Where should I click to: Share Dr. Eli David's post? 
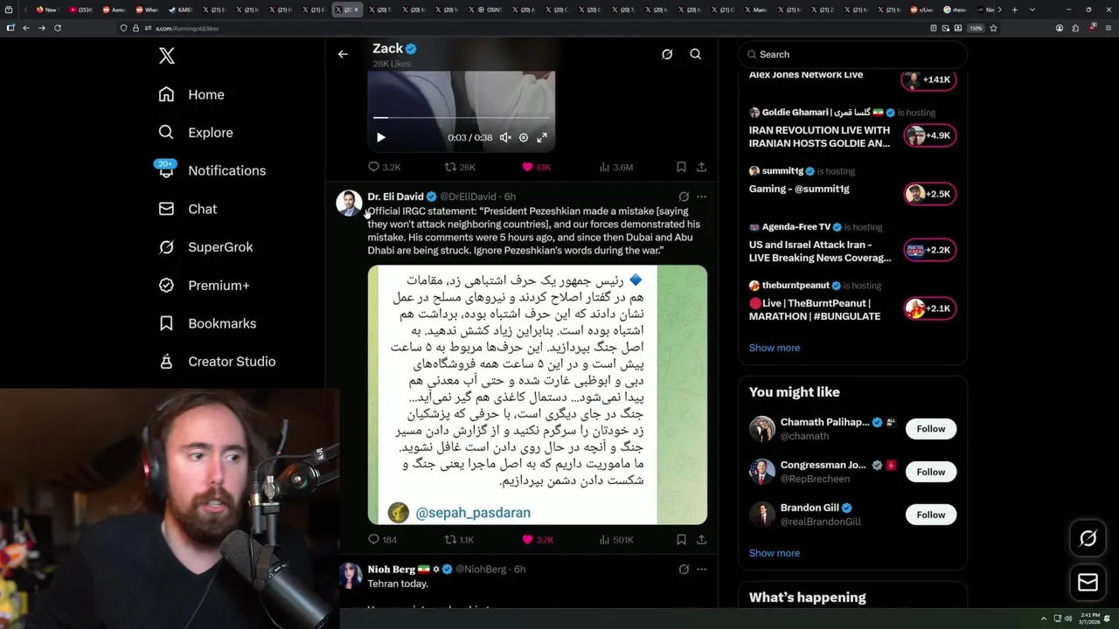(701, 540)
